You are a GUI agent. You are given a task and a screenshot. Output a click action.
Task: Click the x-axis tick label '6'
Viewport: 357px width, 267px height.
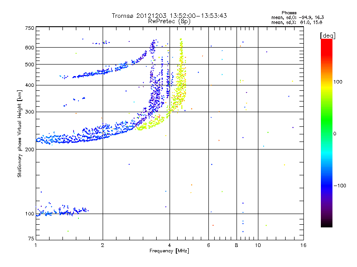point(208,245)
